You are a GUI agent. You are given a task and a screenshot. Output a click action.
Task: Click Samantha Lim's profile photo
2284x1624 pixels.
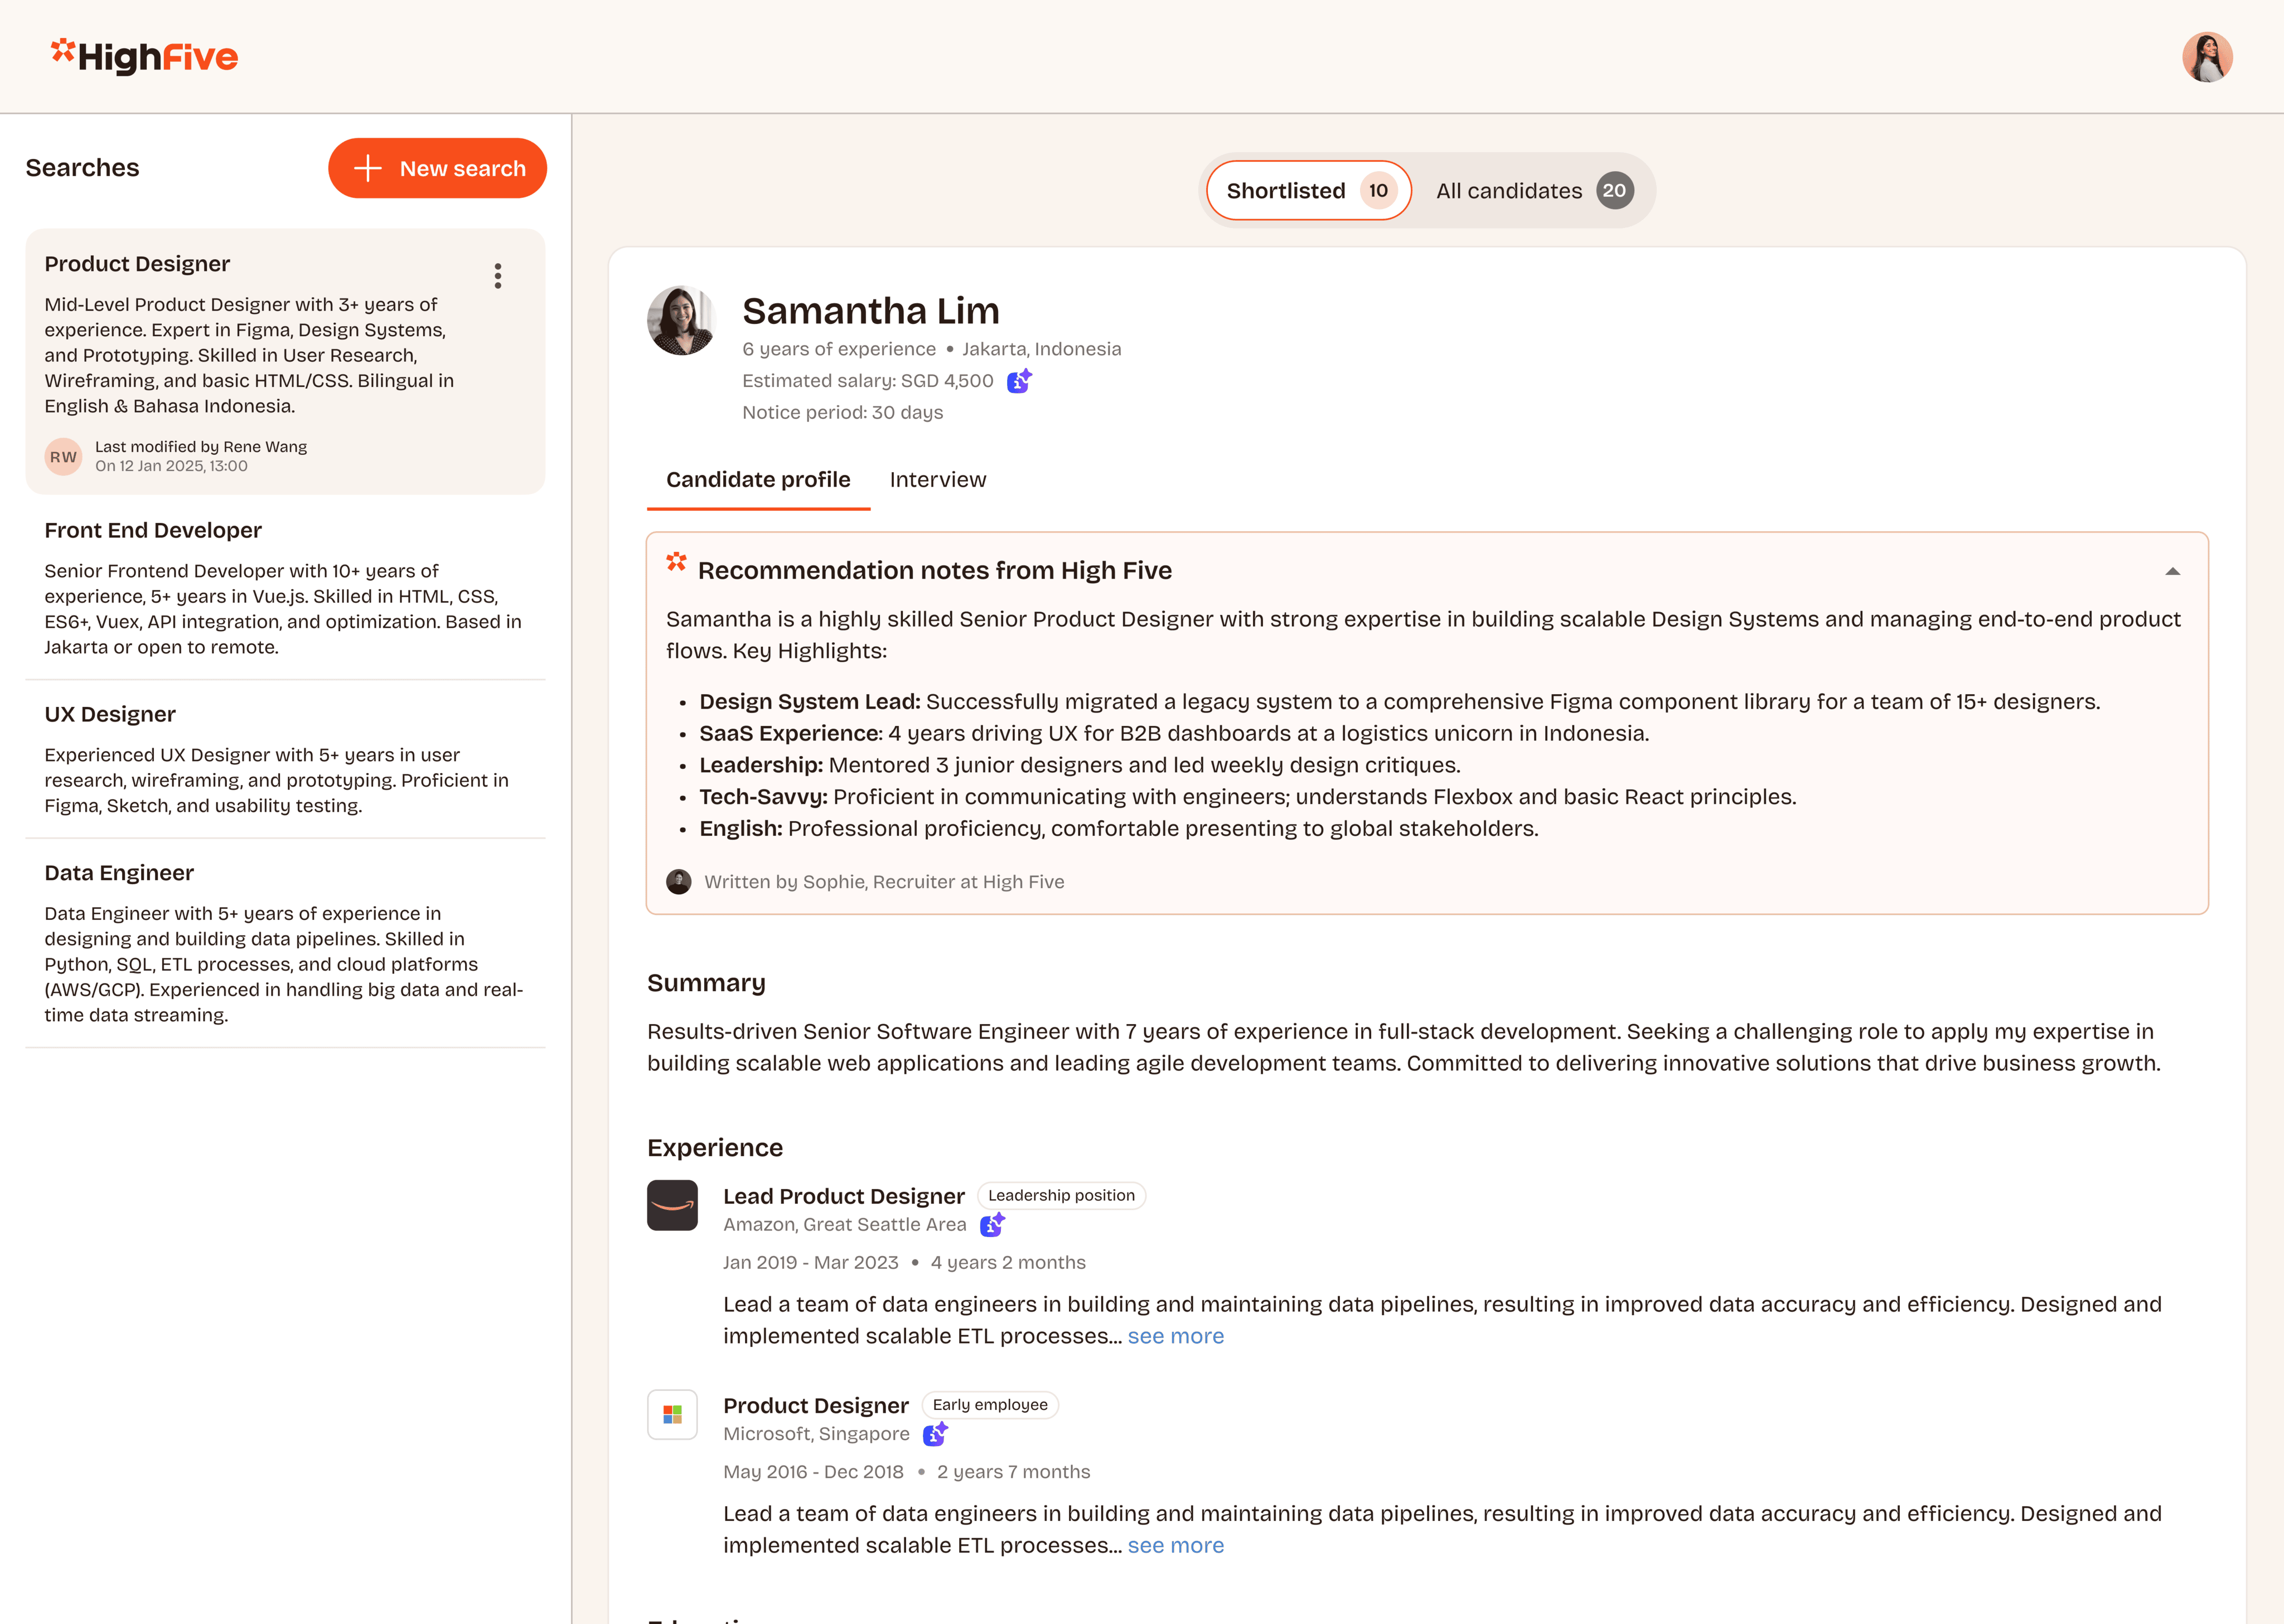tap(681, 321)
